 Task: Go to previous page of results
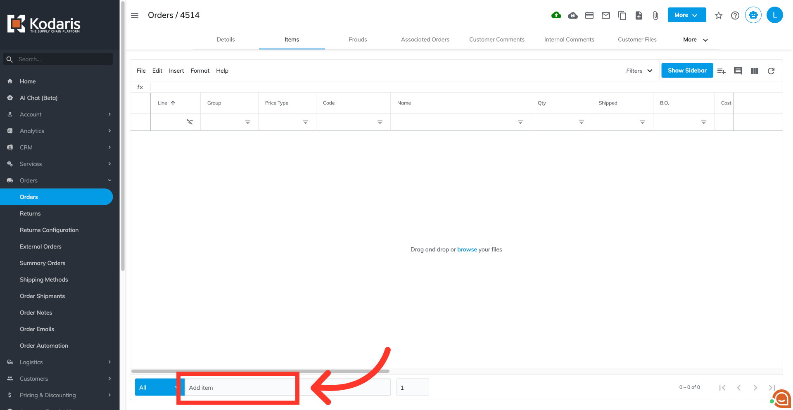tap(739, 387)
